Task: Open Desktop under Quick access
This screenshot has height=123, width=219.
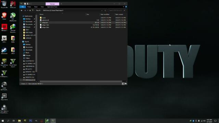Action: coord(28,19)
